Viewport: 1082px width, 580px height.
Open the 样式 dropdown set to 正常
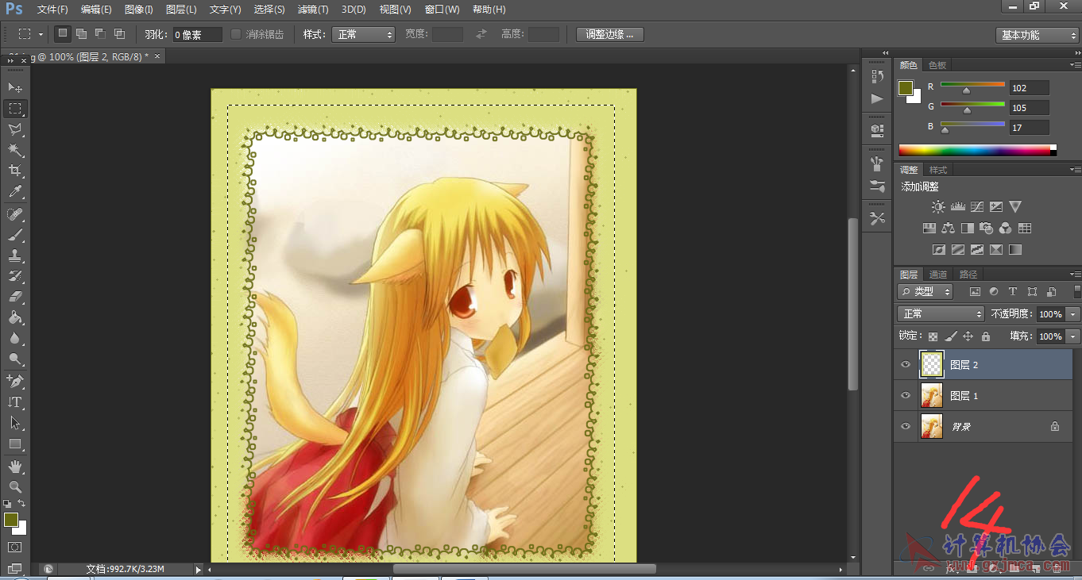click(x=363, y=35)
